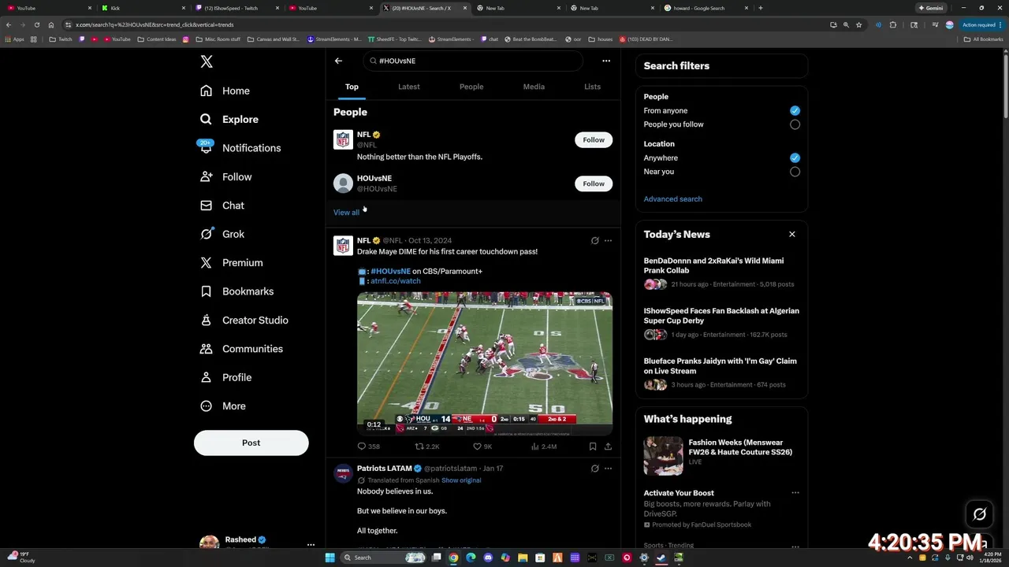Click #HOUvsNE hashtag in NFL post
1009x567 pixels.
pos(390,271)
